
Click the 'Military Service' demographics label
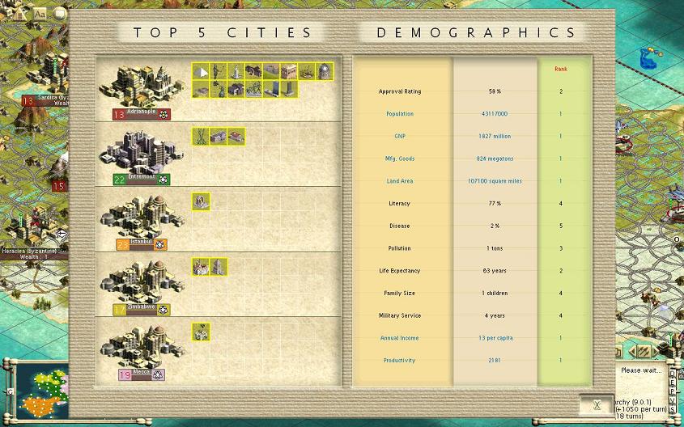[x=400, y=315]
